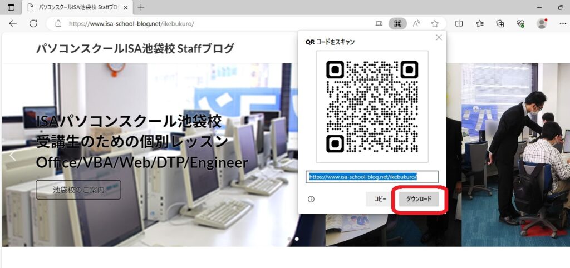Open 池袋校のご案内 button
This screenshot has height=268, width=570.
(78, 190)
